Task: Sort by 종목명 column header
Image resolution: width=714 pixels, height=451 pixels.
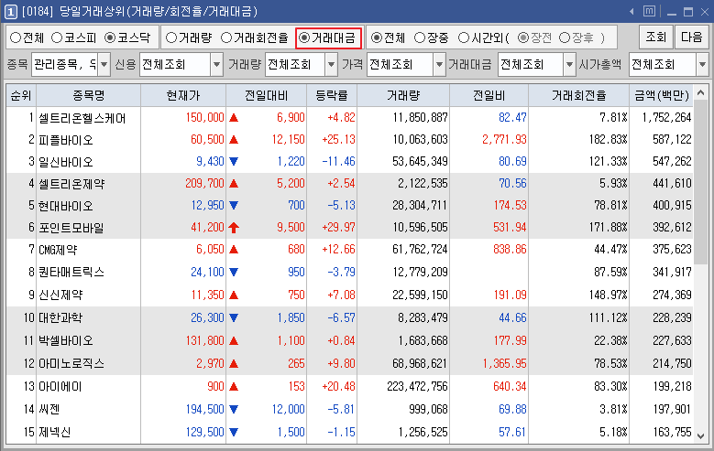Action: 88,95
